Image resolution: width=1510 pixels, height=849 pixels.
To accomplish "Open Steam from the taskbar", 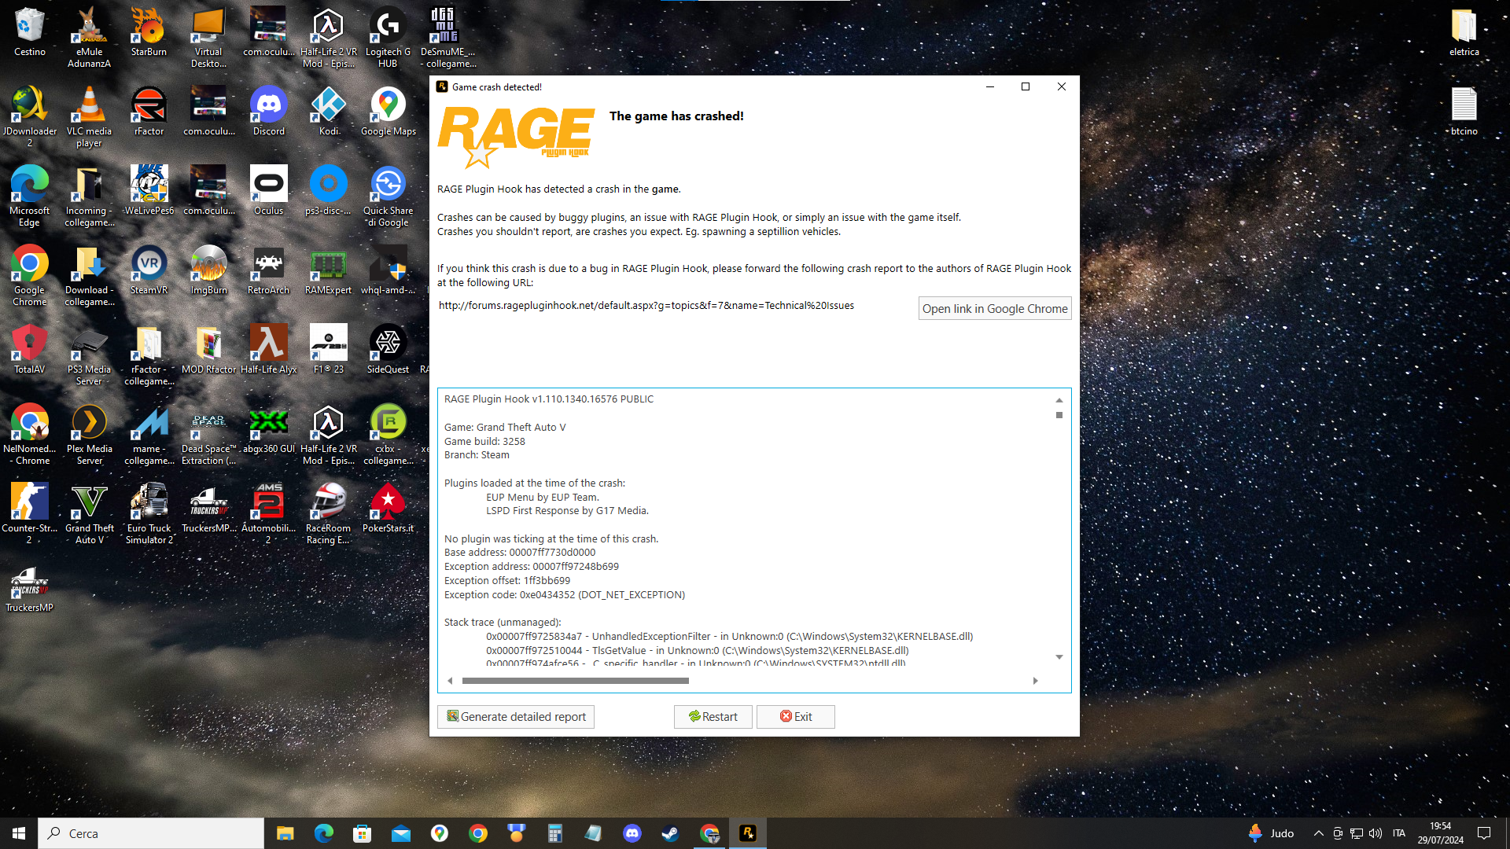I will 670,833.
